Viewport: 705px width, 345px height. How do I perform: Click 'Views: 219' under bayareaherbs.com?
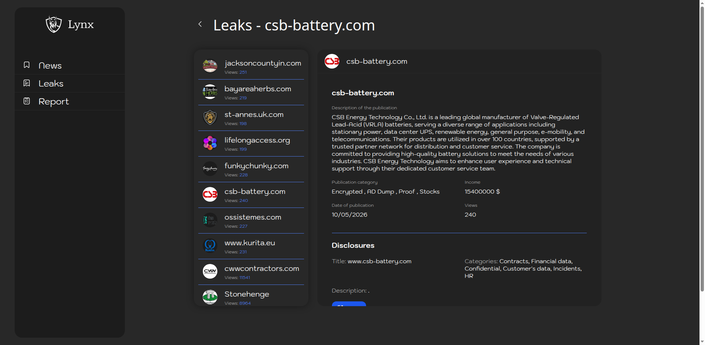(x=236, y=98)
